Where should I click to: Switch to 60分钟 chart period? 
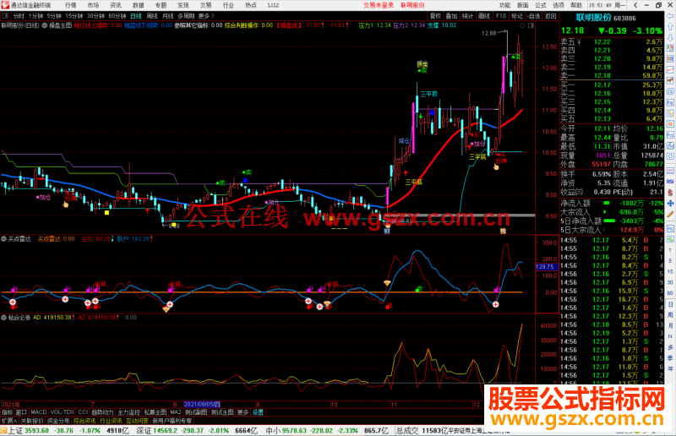(117, 16)
